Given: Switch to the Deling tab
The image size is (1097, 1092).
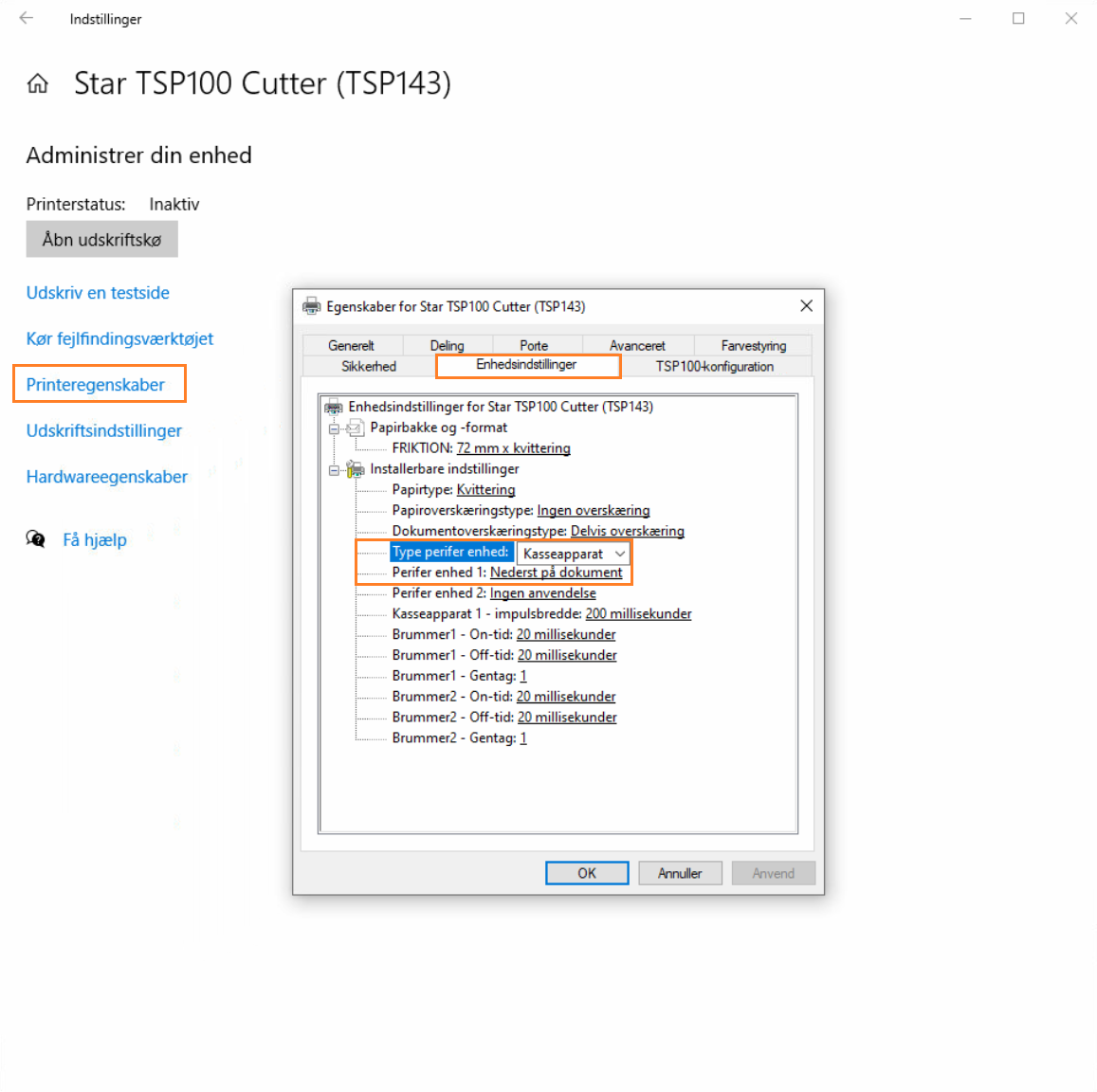Looking at the screenshot, I should (x=448, y=346).
